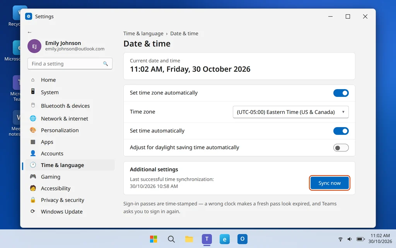Turn off Set time automatically
The width and height of the screenshot is (396, 248).
point(341,131)
